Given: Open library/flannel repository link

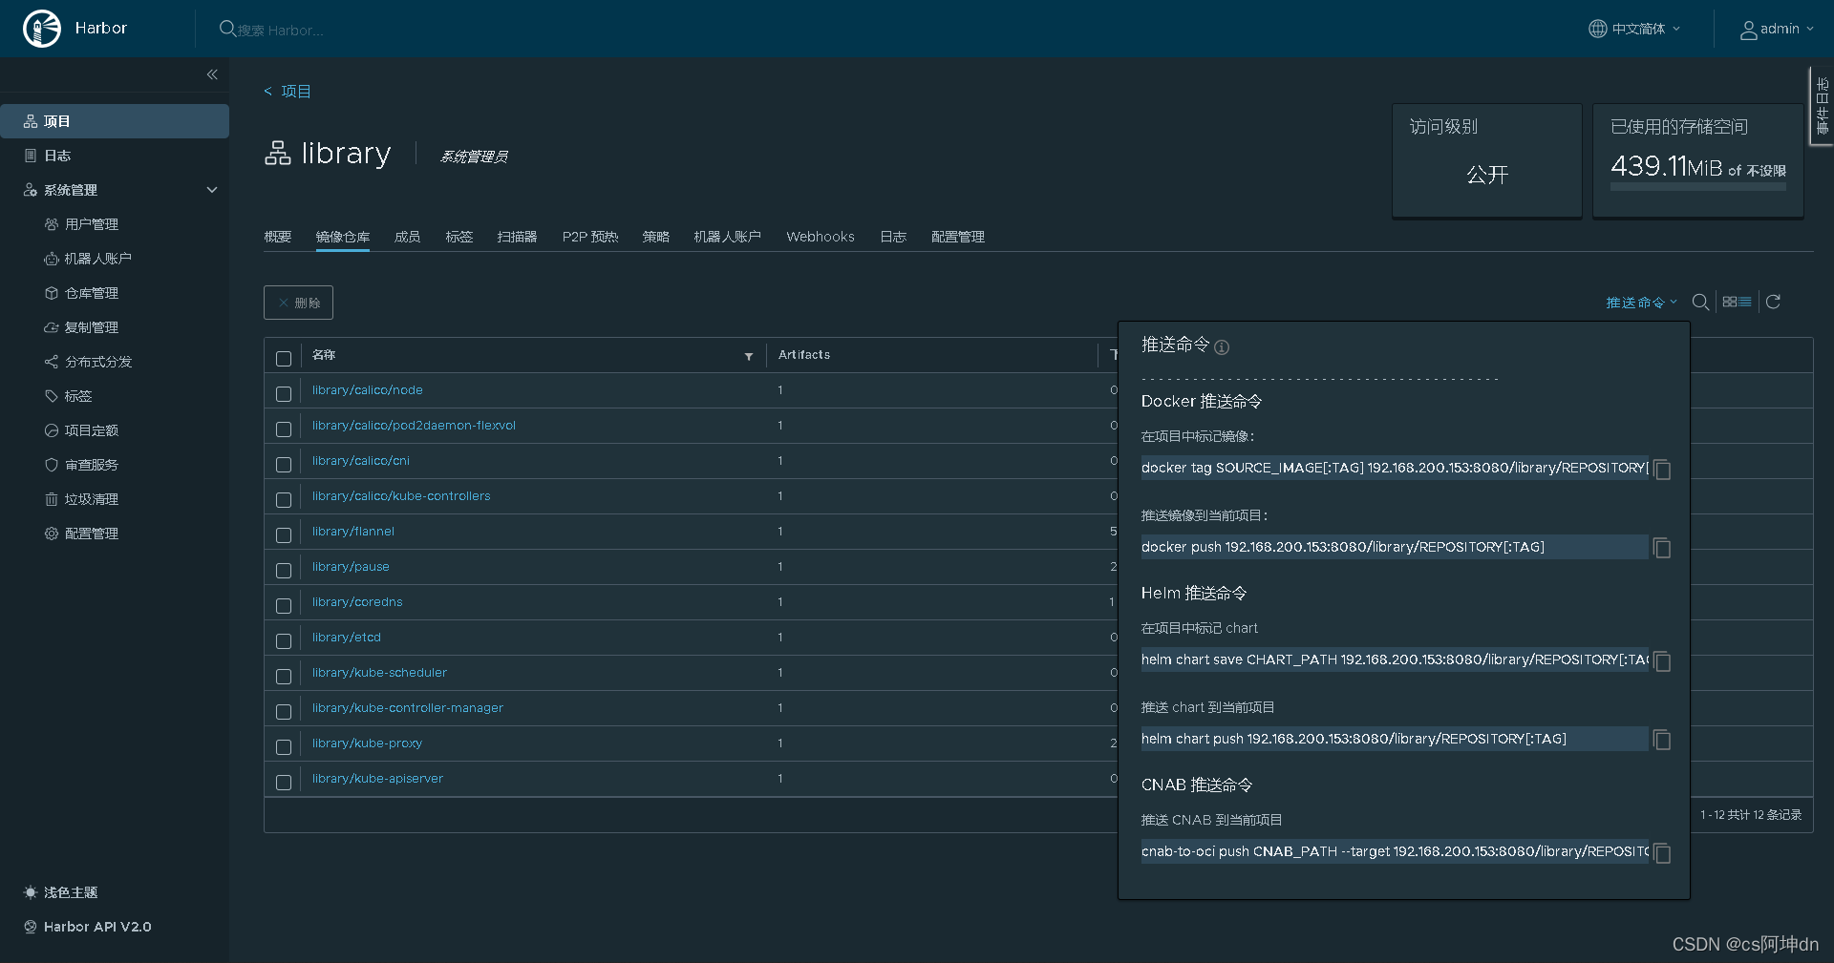Looking at the screenshot, I should pos(352,532).
